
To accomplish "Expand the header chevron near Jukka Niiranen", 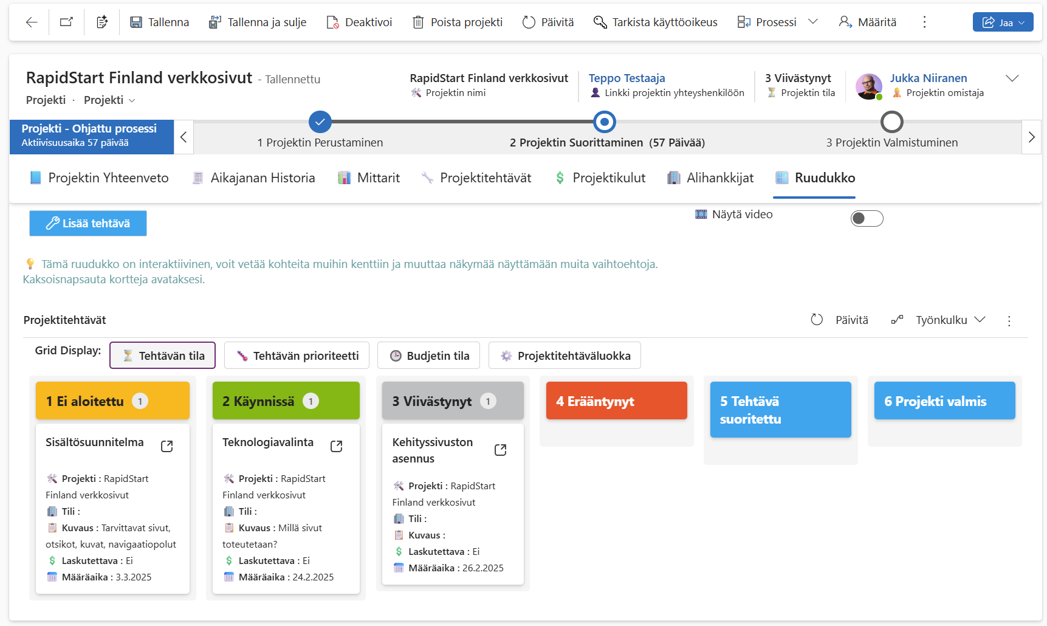I will [x=1012, y=78].
